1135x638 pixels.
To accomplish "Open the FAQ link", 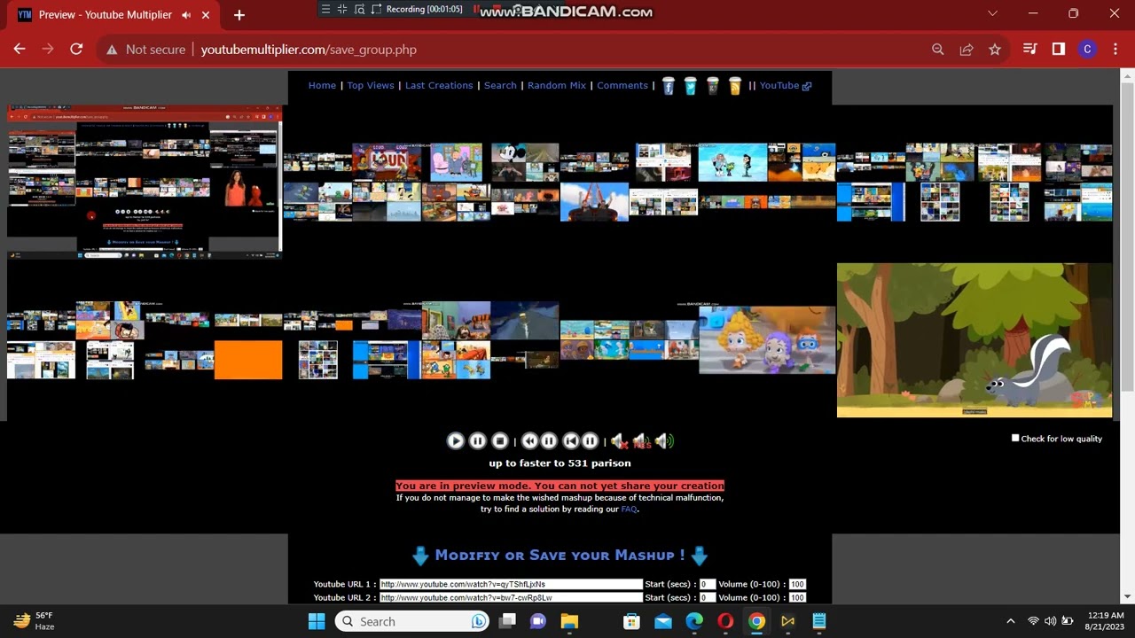I will pyautogui.click(x=629, y=510).
